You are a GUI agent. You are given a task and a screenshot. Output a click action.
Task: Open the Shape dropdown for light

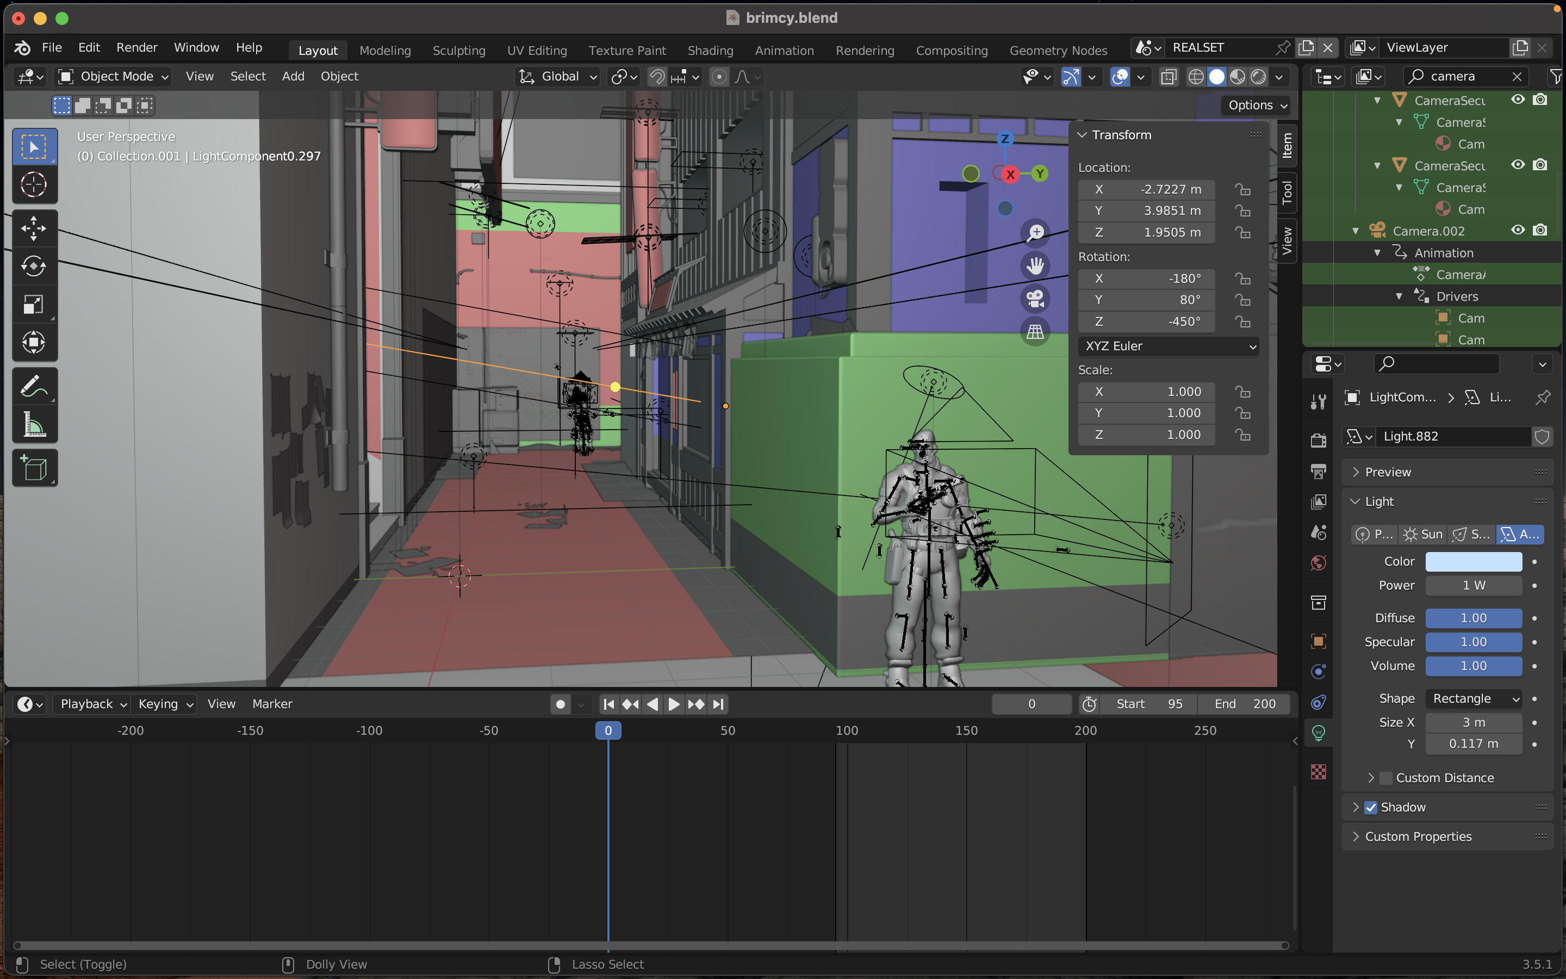point(1472,698)
